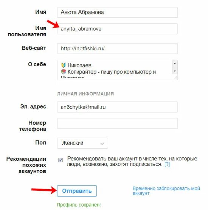
Task: Click Временно заблокировать мой аккаунт link
Action: pos(166,191)
